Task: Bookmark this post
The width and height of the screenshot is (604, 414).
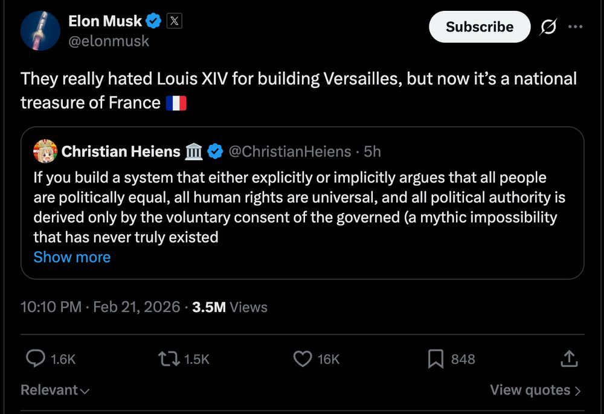Action: click(435, 359)
